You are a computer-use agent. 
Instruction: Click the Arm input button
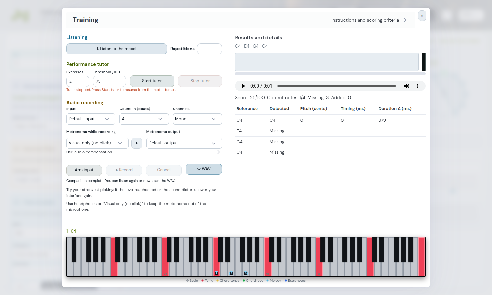tap(84, 170)
